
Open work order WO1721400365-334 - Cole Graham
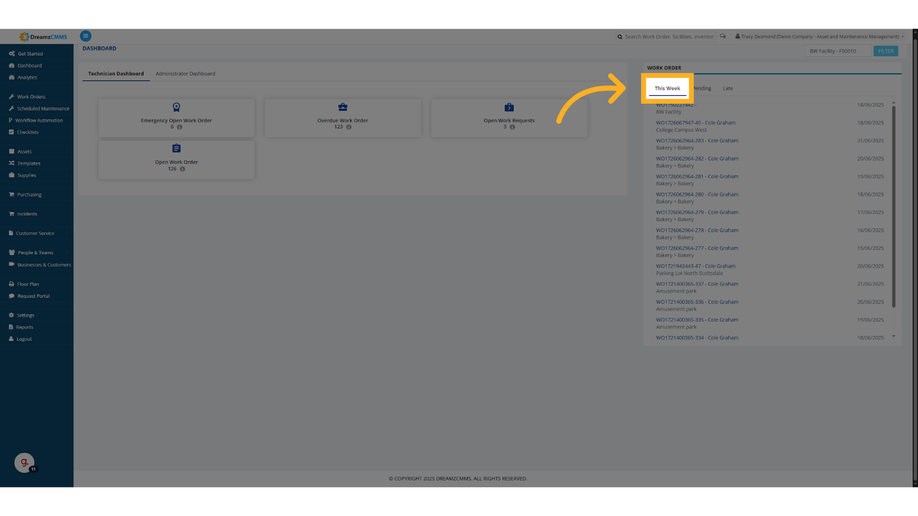[x=697, y=338]
